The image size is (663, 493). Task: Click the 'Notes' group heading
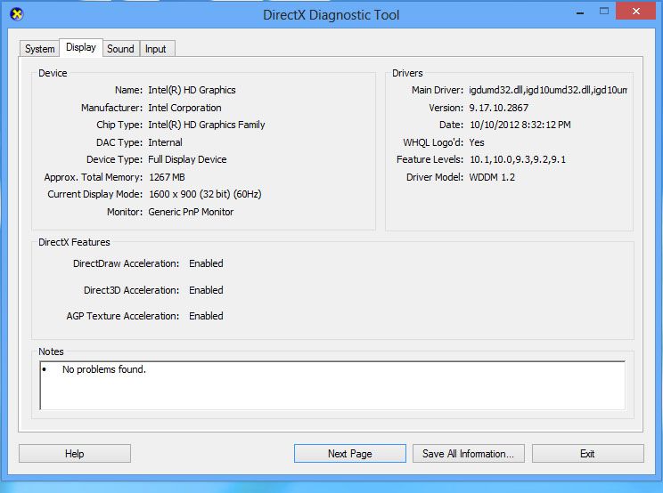click(51, 352)
